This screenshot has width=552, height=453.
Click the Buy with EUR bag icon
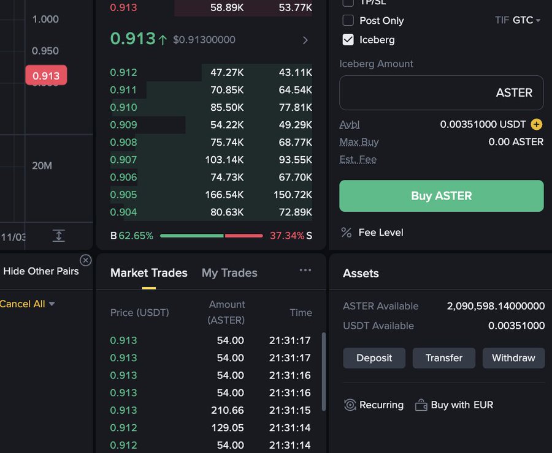[x=421, y=405]
